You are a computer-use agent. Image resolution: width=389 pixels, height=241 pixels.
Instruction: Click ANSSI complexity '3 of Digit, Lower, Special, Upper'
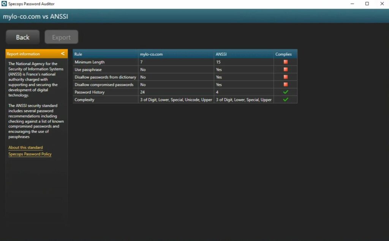[244, 100]
